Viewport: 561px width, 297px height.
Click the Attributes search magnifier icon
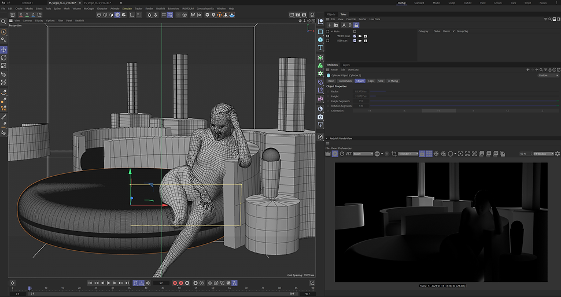(x=541, y=70)
